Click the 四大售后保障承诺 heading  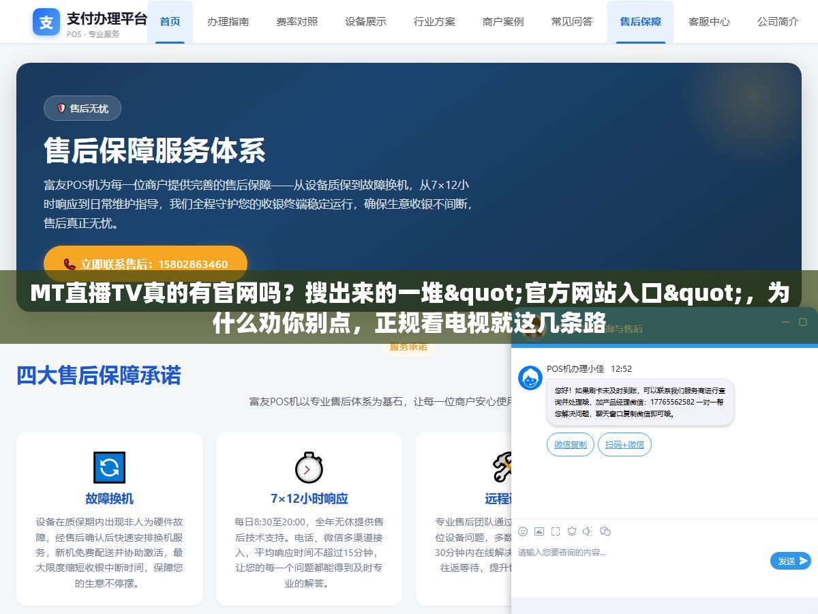tap(99, 375)
